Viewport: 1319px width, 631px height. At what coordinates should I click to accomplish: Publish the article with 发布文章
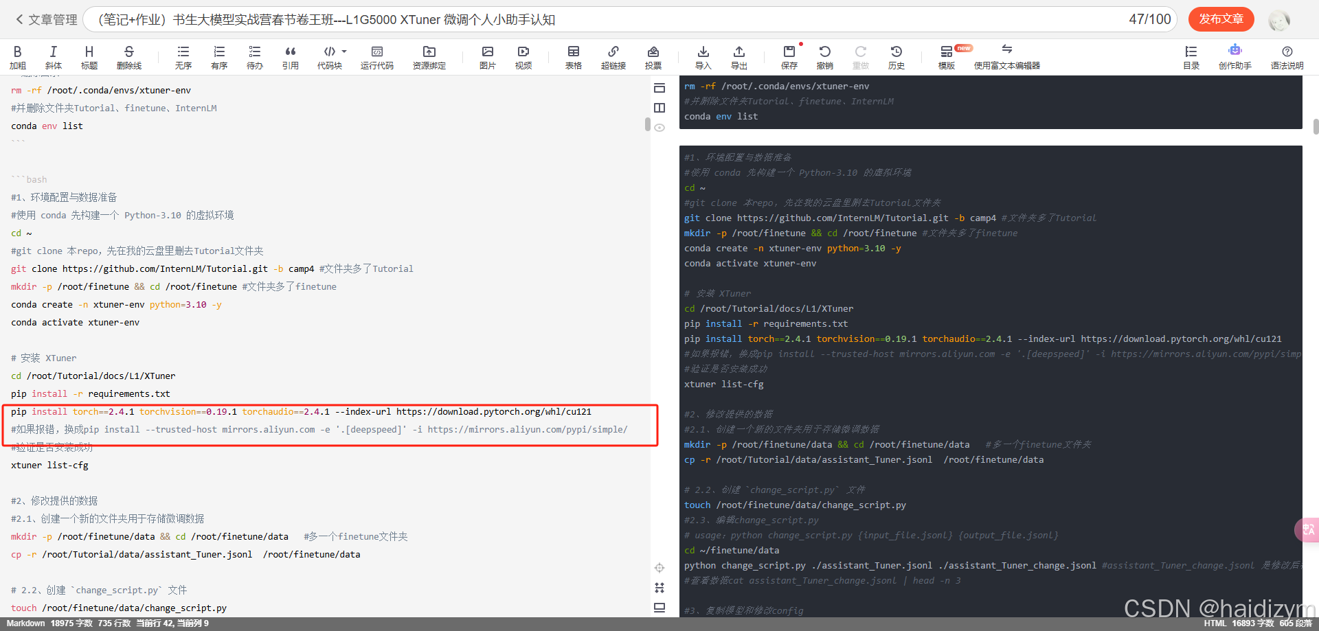pos(1221,19)
